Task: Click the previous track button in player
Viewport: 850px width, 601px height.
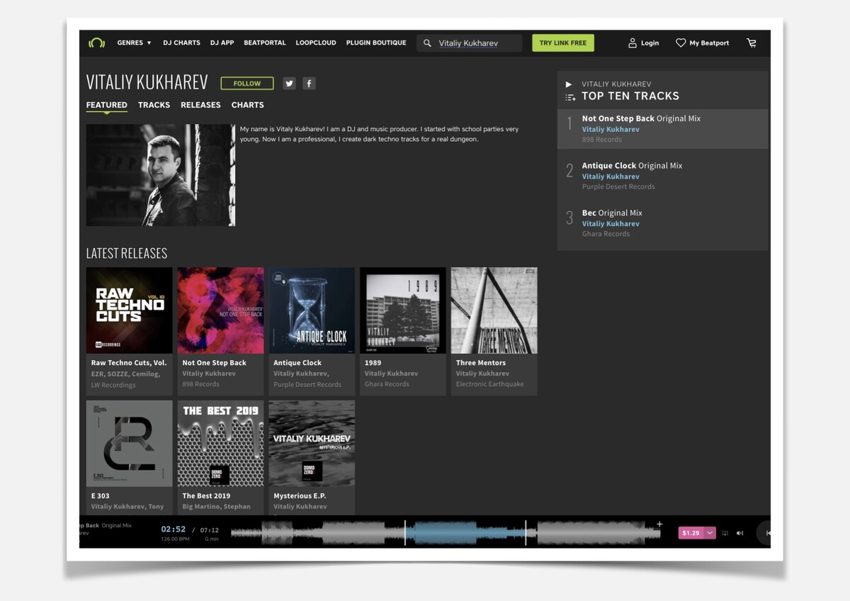Action: [768, 533]
